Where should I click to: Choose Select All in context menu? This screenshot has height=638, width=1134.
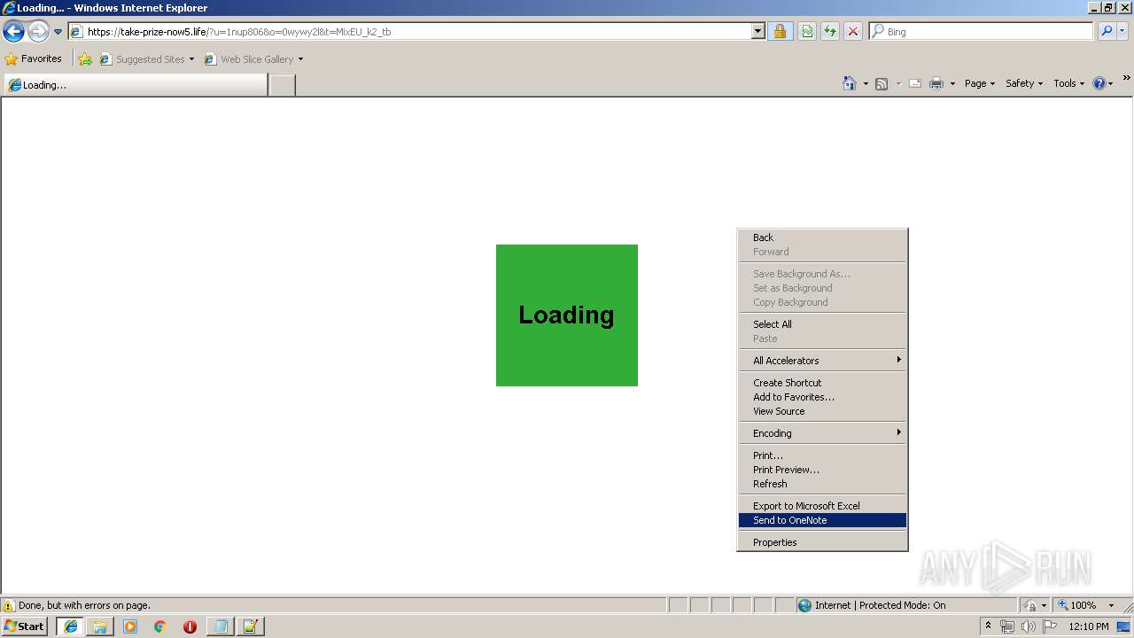point(822,324)
